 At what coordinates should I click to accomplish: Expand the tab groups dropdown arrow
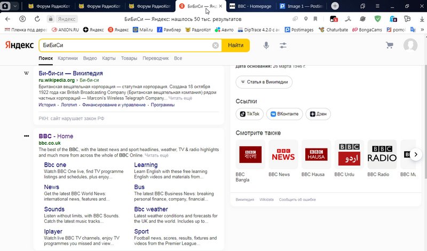pyautogui.click(x=15, y=6)
